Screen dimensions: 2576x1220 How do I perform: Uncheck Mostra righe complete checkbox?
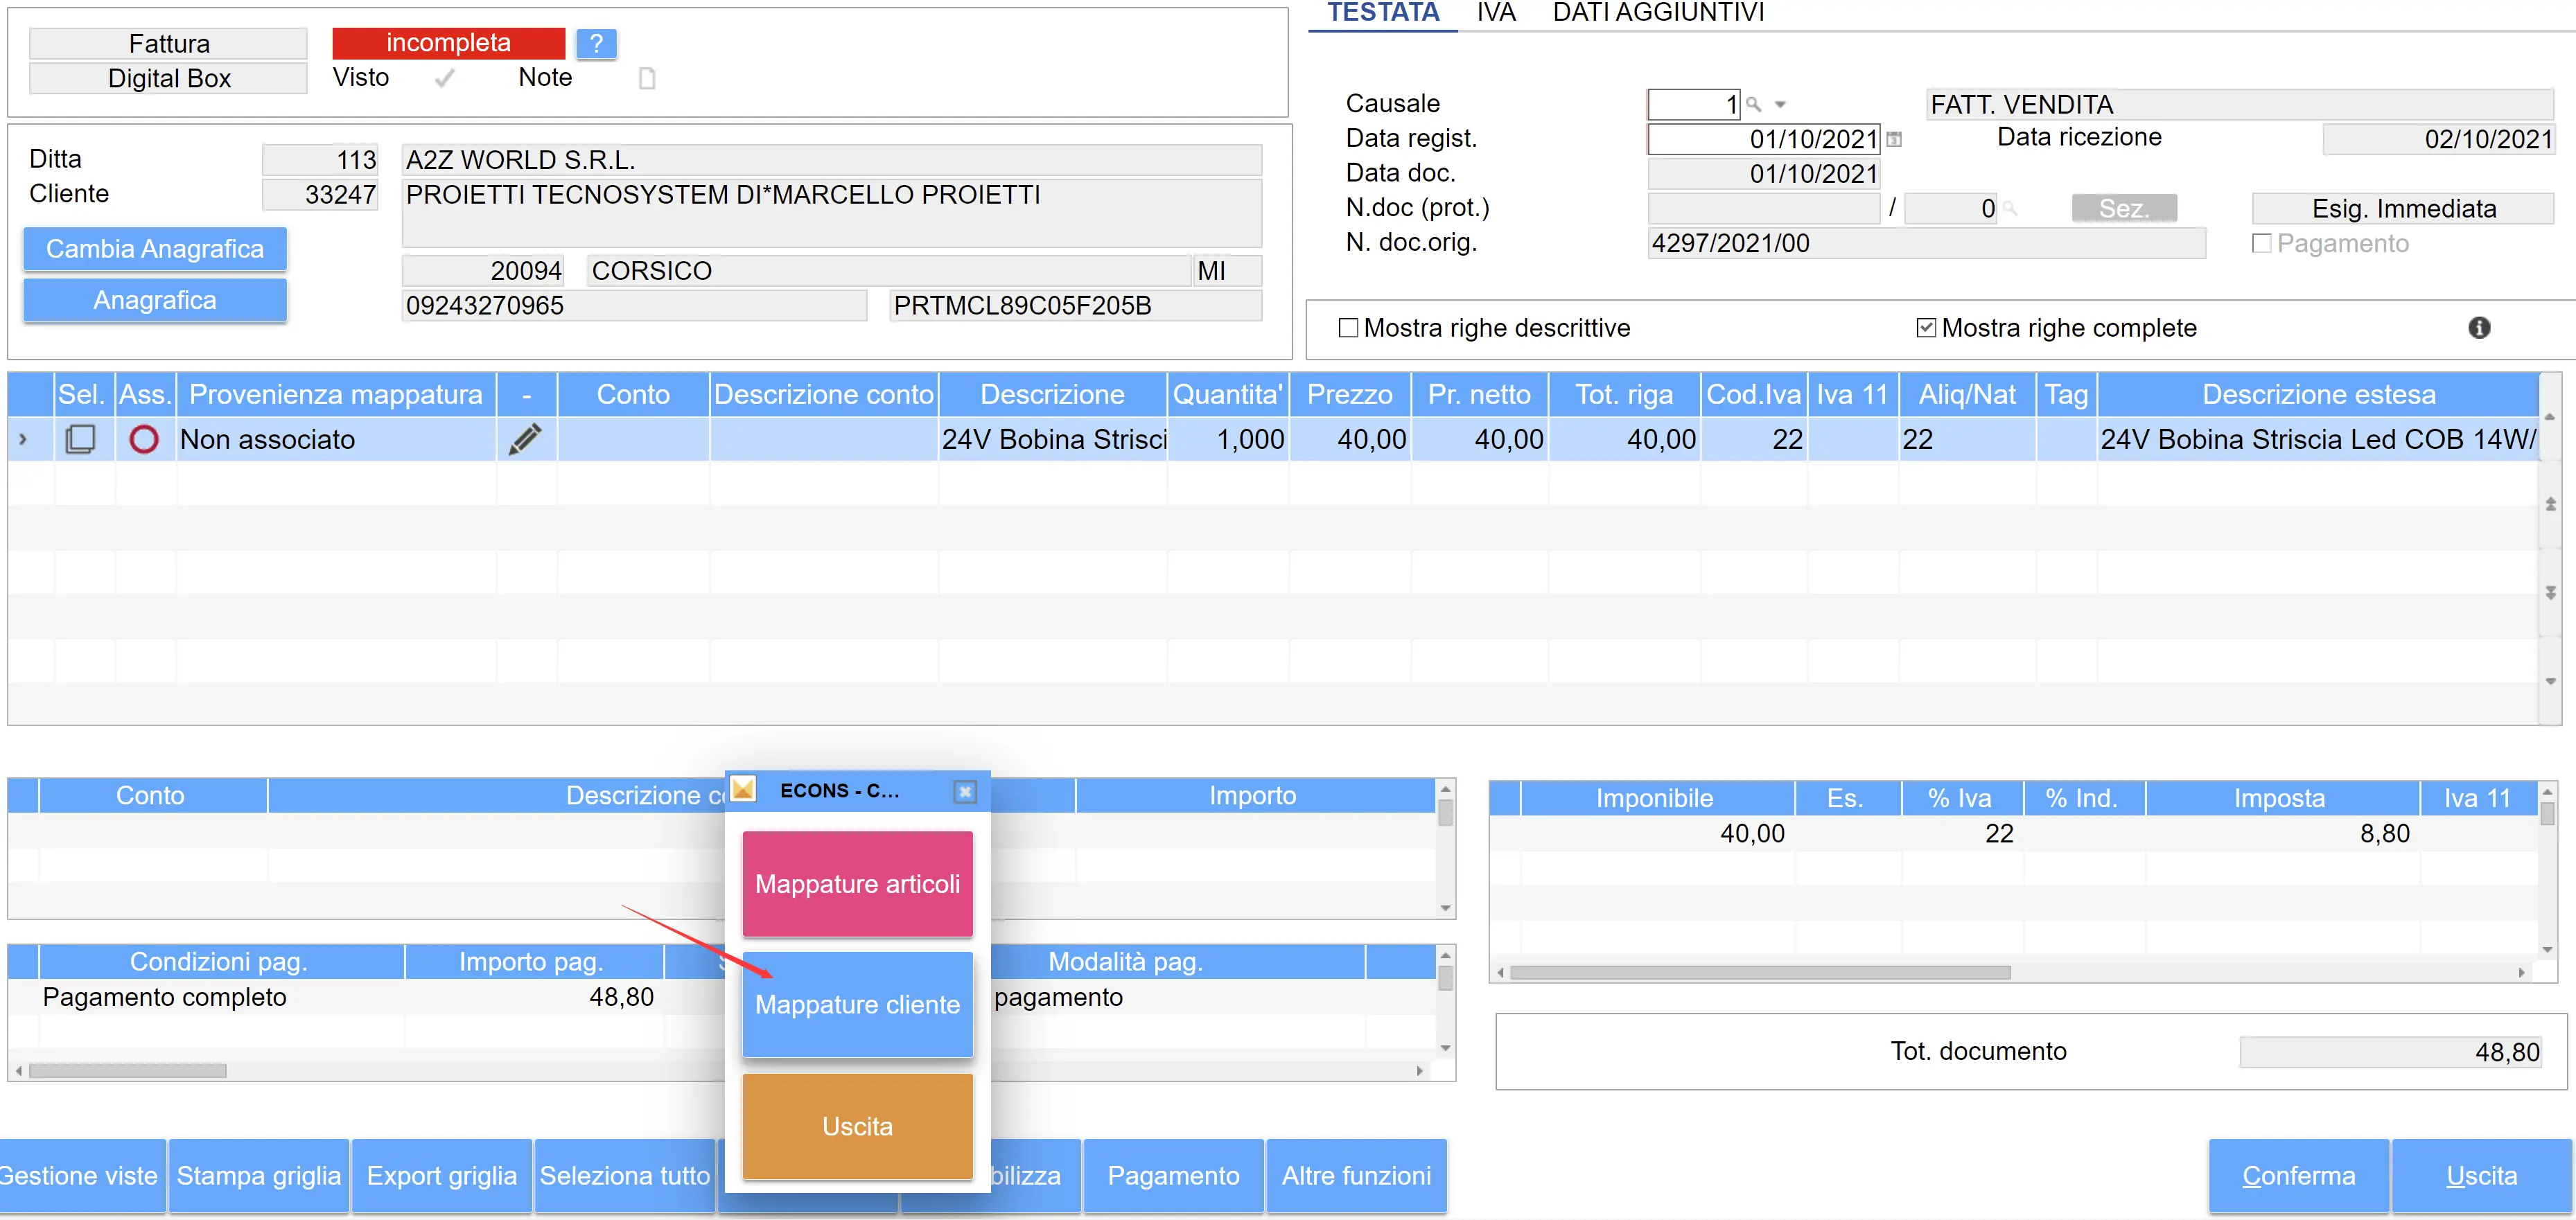pyautogui.click(x=1926, y=328)
